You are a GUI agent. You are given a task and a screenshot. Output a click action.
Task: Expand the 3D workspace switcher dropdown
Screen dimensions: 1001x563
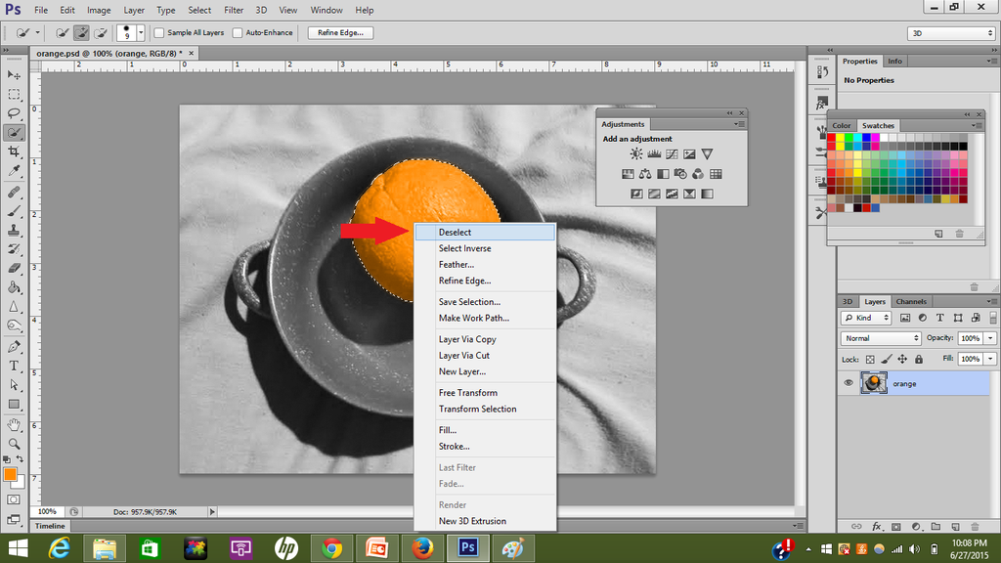pos(950,33)
